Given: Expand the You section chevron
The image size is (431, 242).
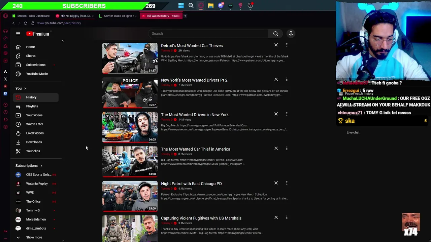Looking at the screenshot, I should coord(25,88).
